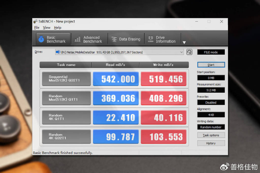Image resolution: width=260 pixels, height=173 pixels.
Task: Open the History button
Action: tap(211, 143)
